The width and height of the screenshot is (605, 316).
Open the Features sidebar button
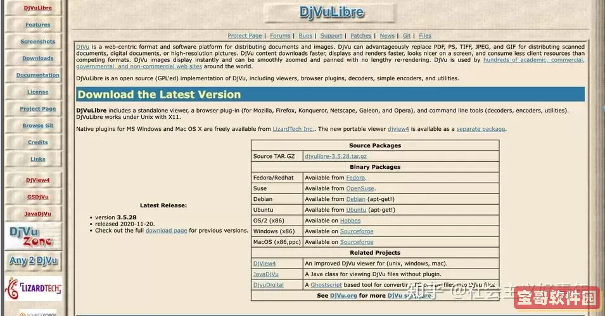[x=37, y=25]
